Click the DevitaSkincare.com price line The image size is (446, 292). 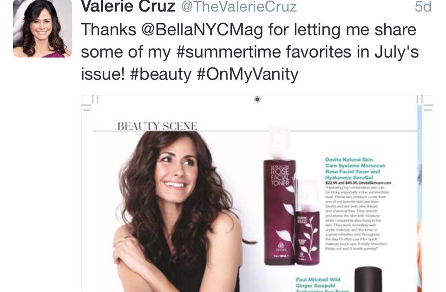tap(358, 183)
